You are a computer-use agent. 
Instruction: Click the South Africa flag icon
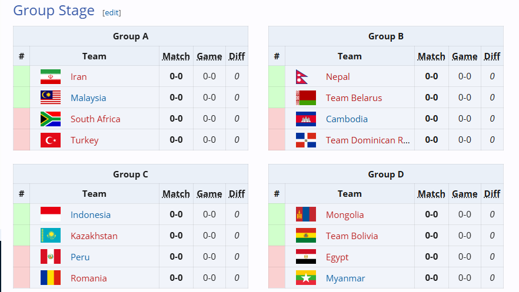(51, 119)
